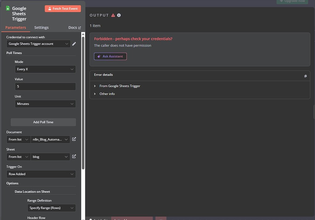Click the Fetch Test Event button
The width and height of the screenshot is (315, 220).
(x=63, y=9)
